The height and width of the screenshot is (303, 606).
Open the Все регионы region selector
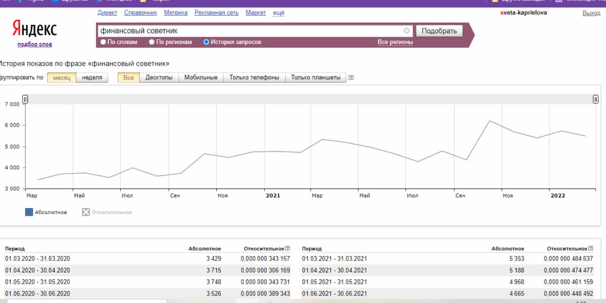pyautogui.click(x=395, y=42)
